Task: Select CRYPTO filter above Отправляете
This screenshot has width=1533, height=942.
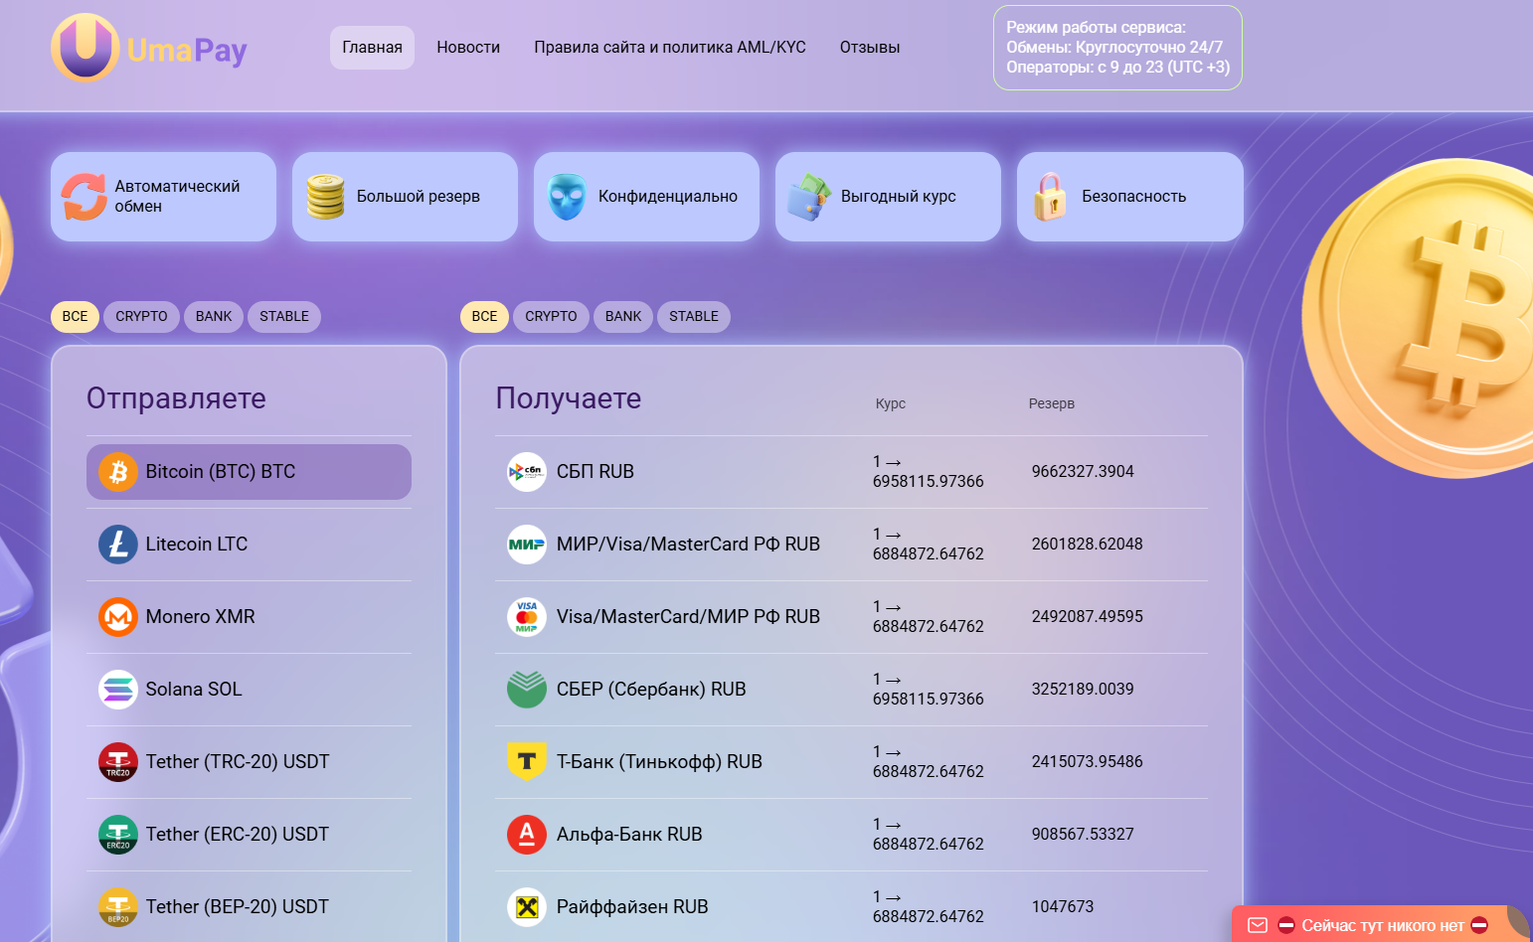Action: point(141,317)
